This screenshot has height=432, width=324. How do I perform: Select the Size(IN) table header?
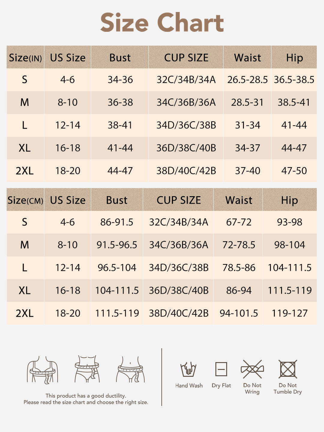click(x=25, y=58)
